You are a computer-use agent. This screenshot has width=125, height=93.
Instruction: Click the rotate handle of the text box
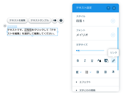point(5,26)
